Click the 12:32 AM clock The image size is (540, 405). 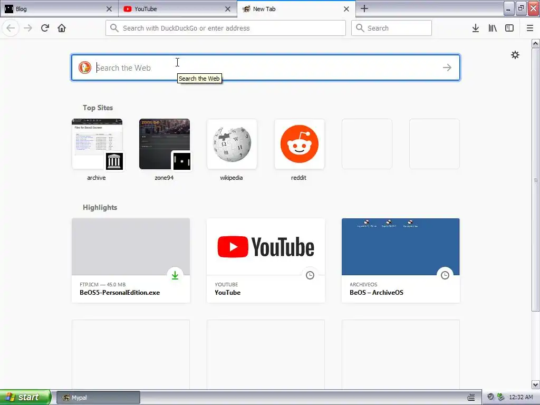coord(520,397)
